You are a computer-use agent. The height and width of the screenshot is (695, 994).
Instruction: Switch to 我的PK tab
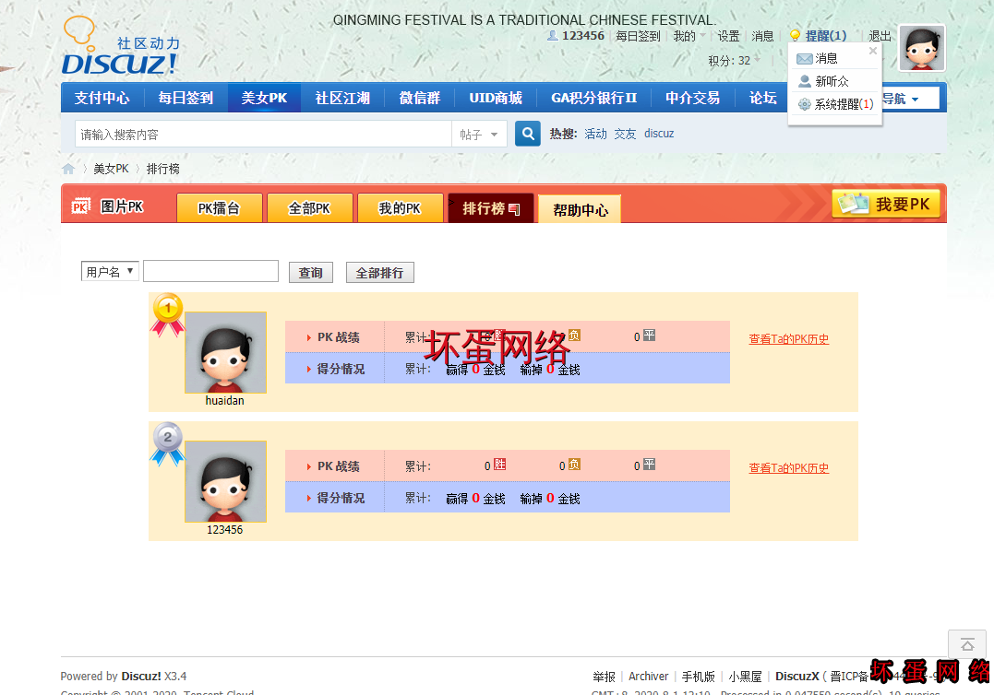point(400,208)
